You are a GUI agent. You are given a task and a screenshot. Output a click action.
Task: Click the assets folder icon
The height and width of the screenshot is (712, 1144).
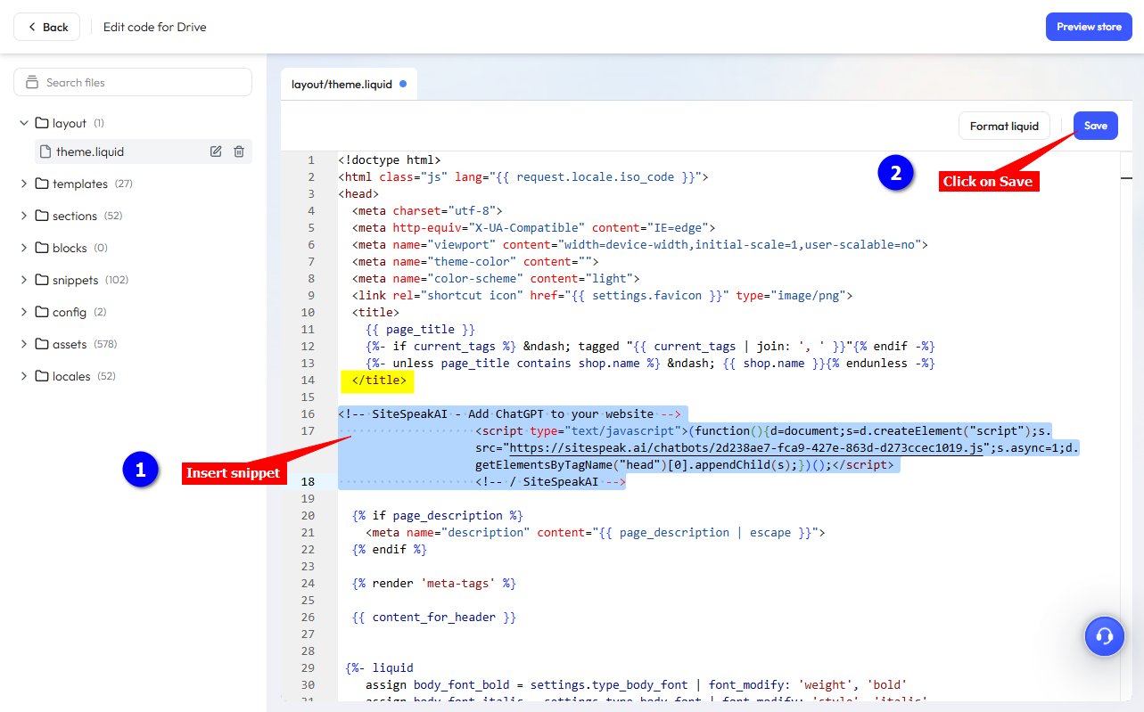click(42, 344)
